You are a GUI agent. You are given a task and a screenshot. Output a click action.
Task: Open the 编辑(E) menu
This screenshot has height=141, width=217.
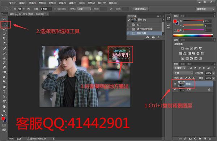coord(22,3)
